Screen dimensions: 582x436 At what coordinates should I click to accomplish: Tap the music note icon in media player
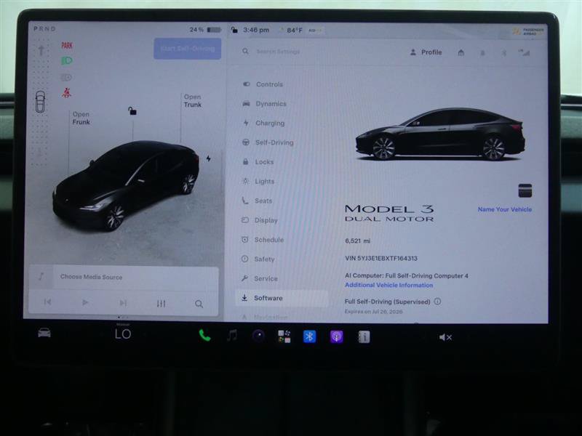41,276
